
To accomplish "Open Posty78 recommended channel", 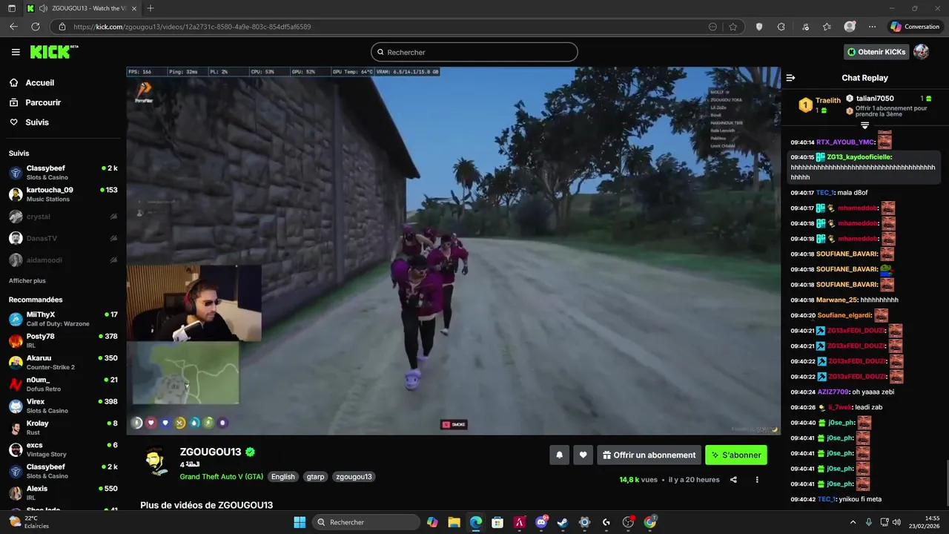I will [63, 340].
